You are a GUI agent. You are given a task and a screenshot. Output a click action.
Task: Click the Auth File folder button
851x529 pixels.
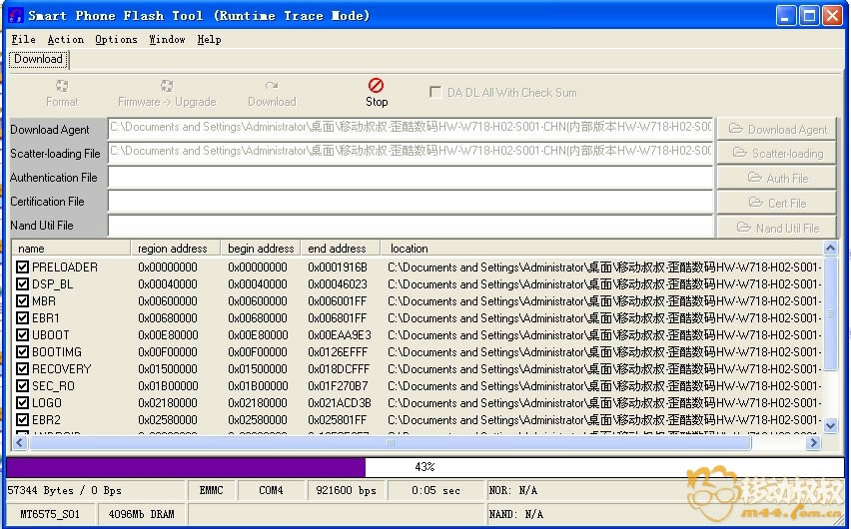777,178
